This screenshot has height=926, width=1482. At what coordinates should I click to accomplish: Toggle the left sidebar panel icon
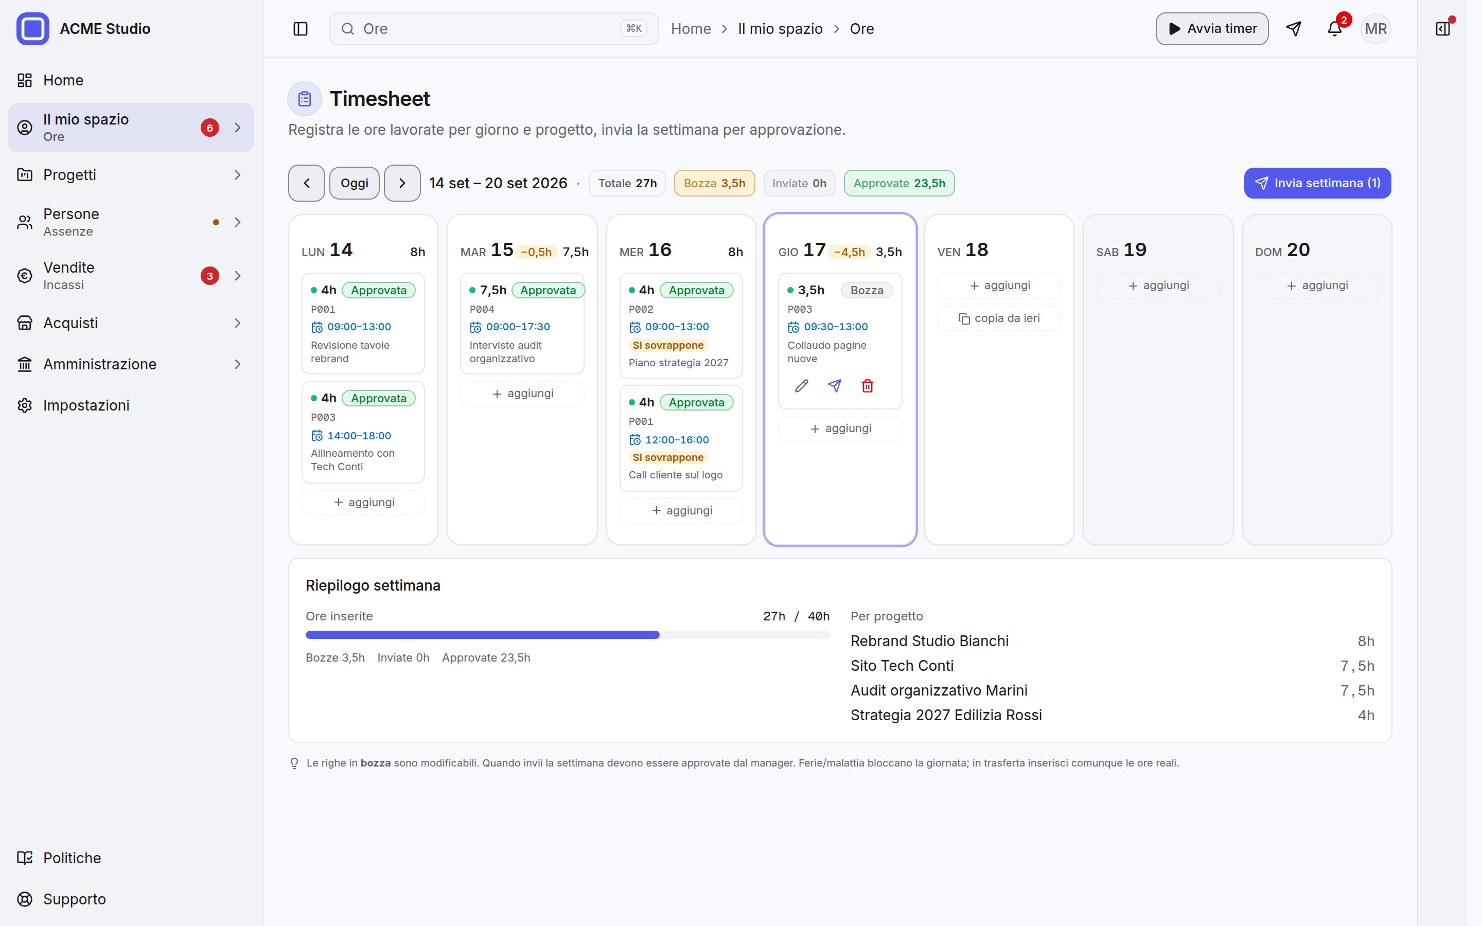pos(300,29)
